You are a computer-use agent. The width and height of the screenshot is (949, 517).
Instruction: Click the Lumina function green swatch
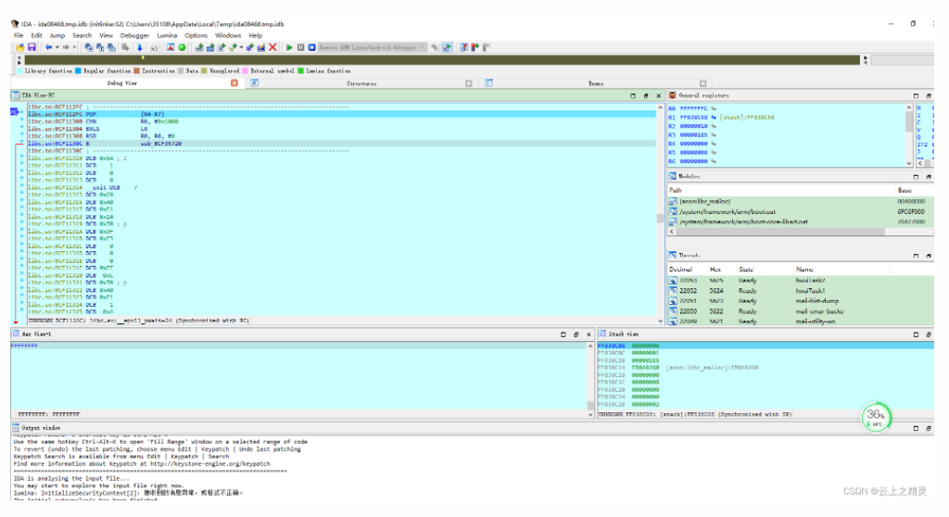[301, 70]
